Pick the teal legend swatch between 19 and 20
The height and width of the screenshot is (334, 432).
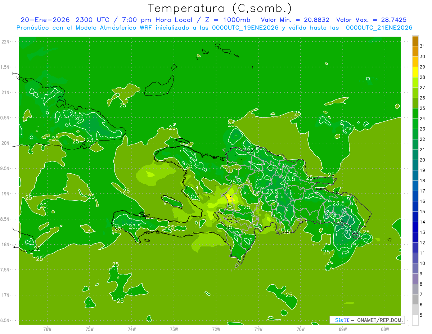[x=415, y=165]
